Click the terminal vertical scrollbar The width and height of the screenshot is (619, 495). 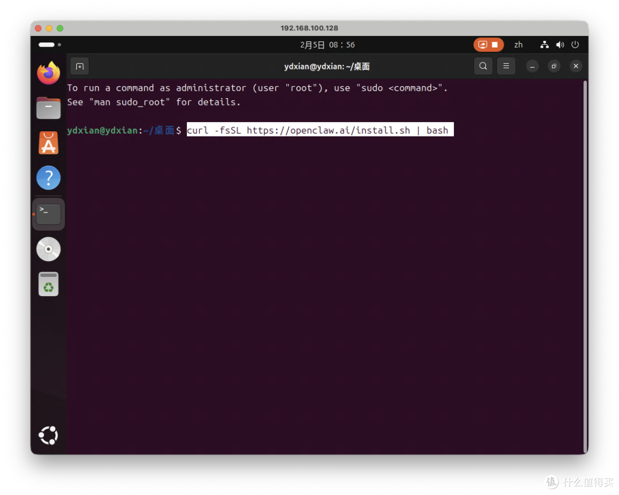click(585, 267)
